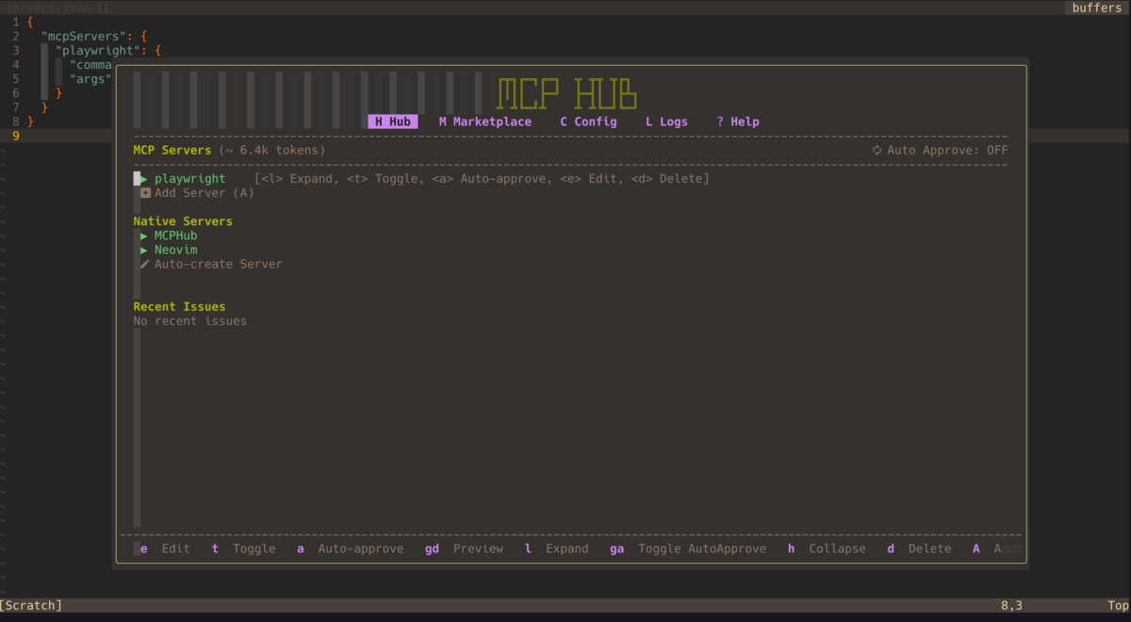The width and height of the screenshot is (1131, 622).
Task: Click the Expand hint in footer
Action: tap(557, 548)
